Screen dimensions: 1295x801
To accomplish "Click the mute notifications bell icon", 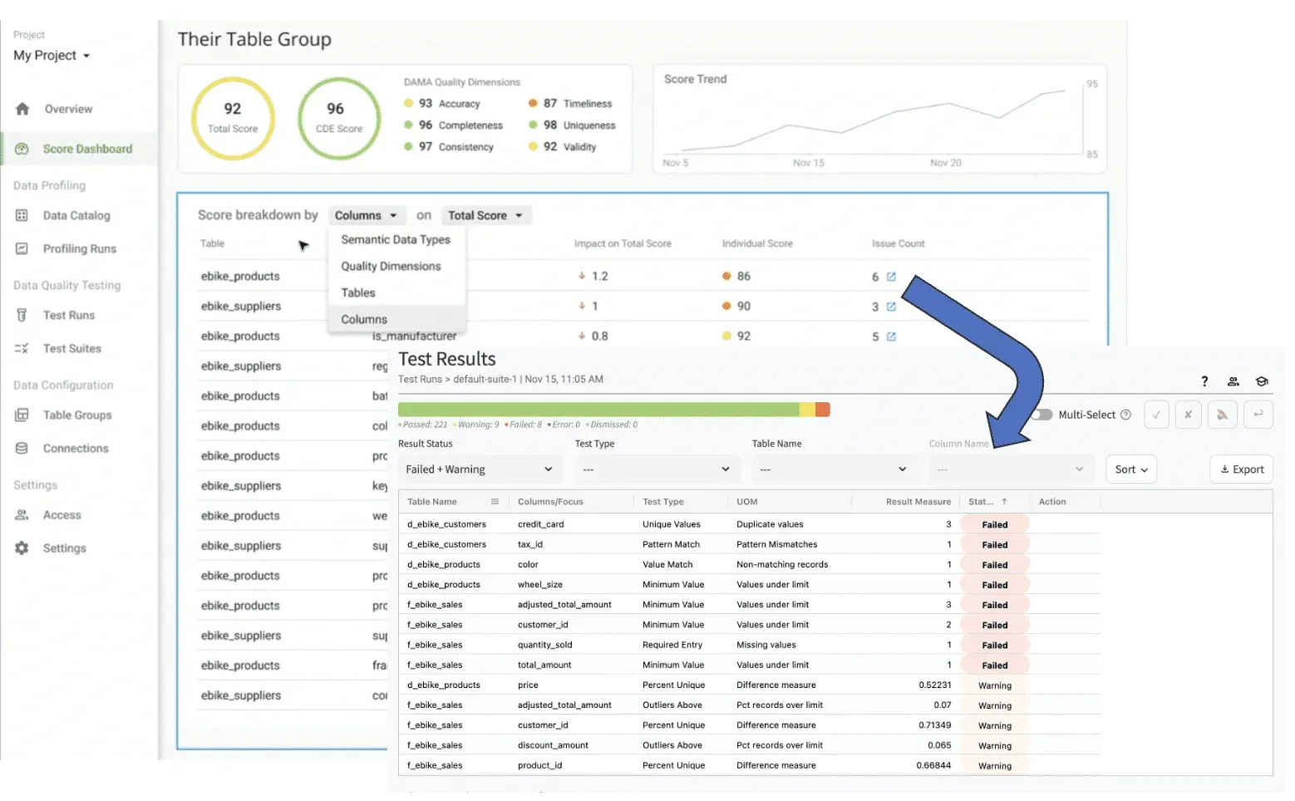I will click(x=1222, y=415).
